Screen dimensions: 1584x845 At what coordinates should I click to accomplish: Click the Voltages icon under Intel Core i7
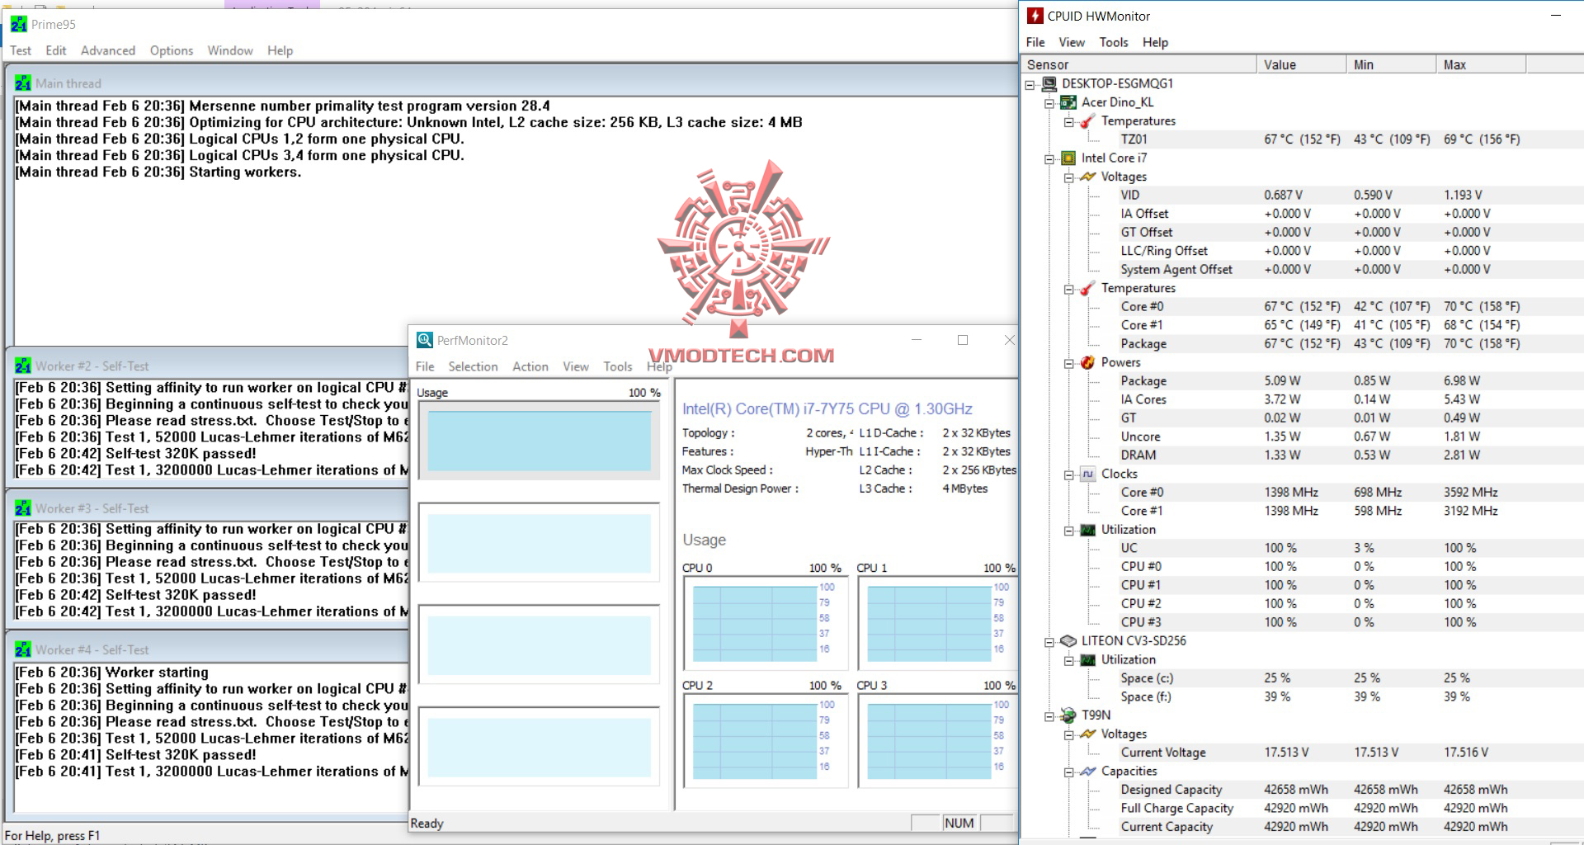coord(1088,177)
